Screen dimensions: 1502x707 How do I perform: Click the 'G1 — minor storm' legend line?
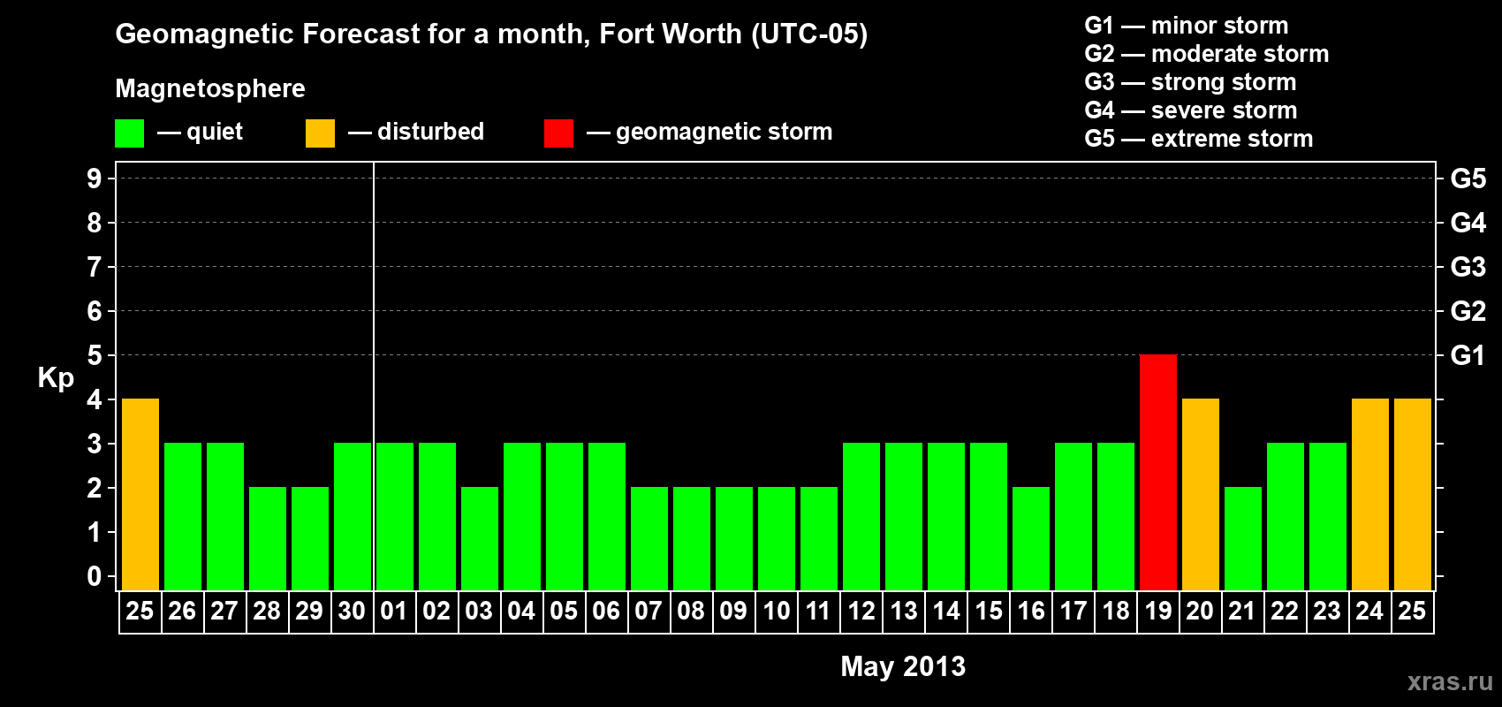(x=1187, y=26)
